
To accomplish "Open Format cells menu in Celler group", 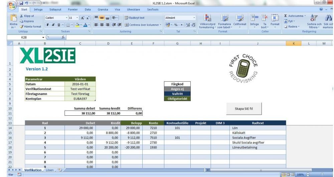I will coord(275,21).
